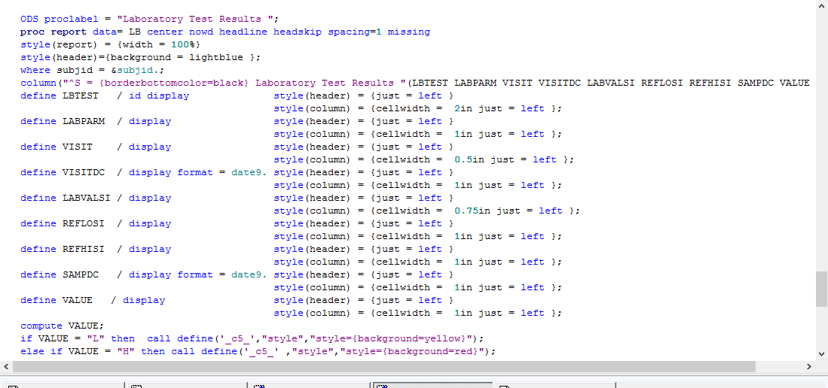The height and width of the screenshot is (388, 828).
Task: Click the "where subjid" statement
Action: [57, 70]
